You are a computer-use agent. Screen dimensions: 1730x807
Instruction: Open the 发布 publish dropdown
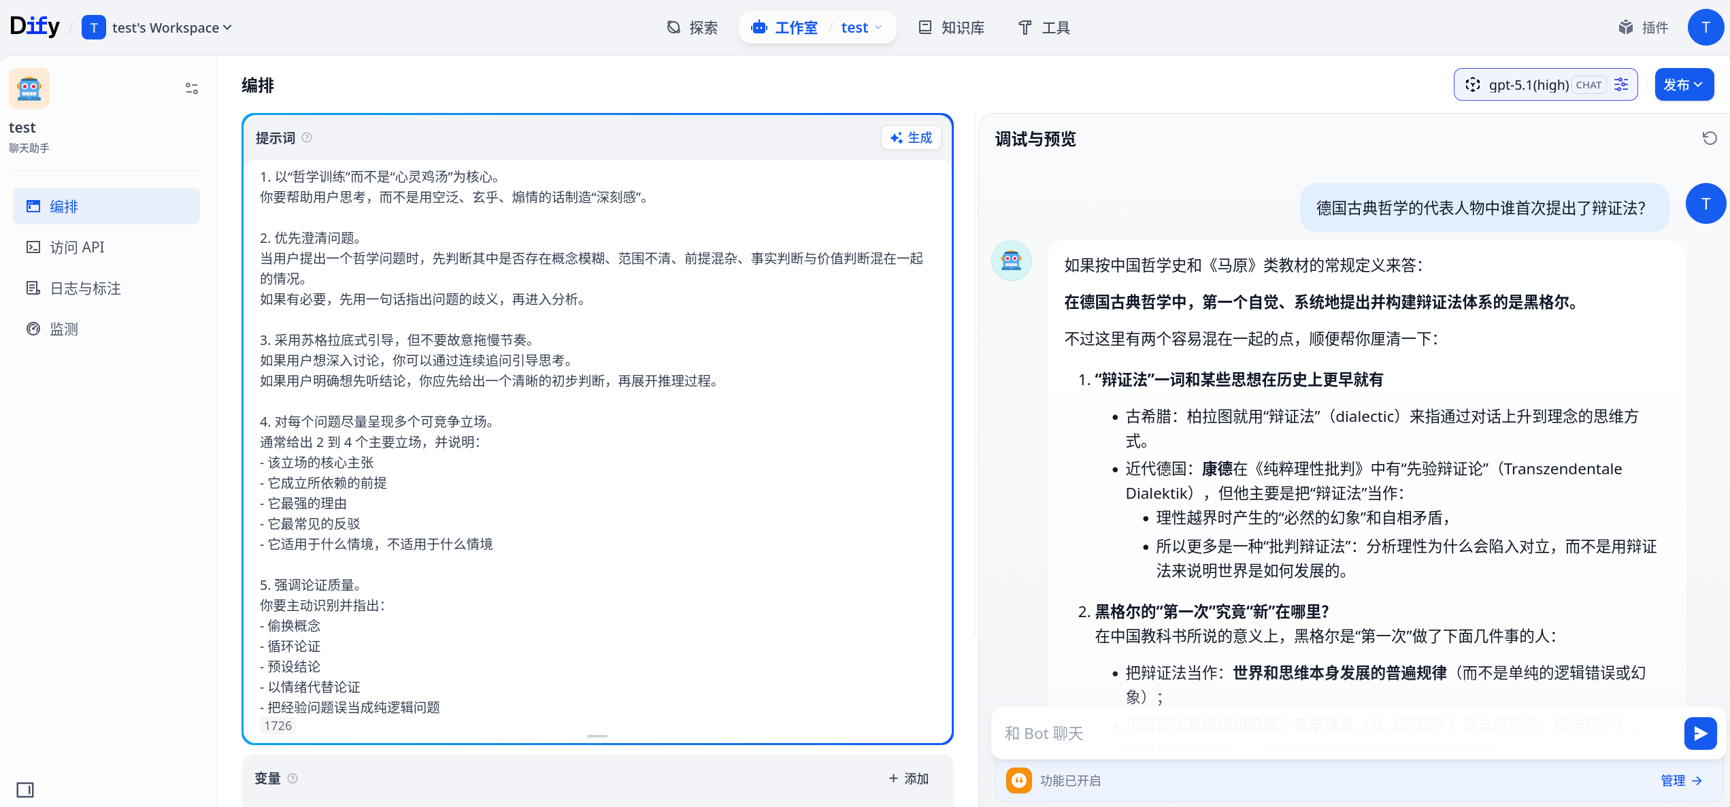pos(1684,84)
